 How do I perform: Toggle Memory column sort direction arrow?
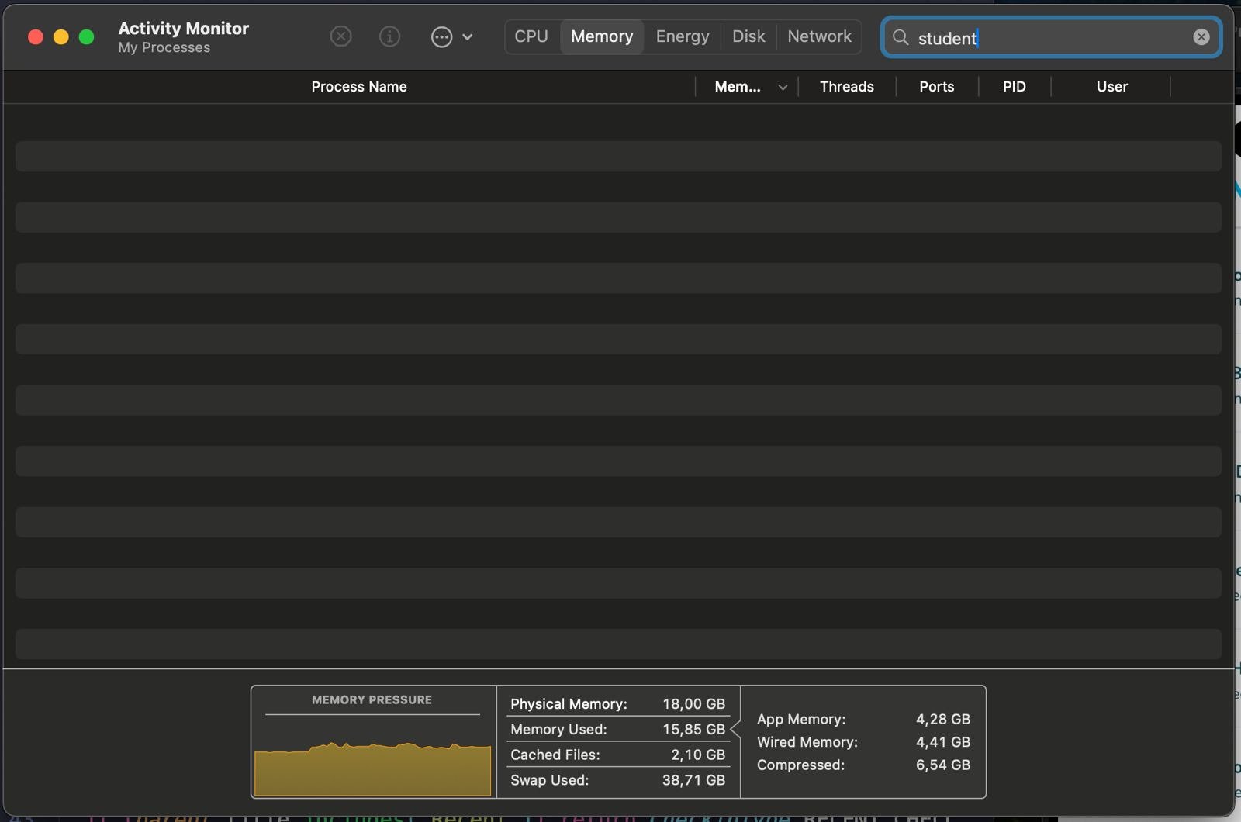pyautogui.click(x=783, y=88)
